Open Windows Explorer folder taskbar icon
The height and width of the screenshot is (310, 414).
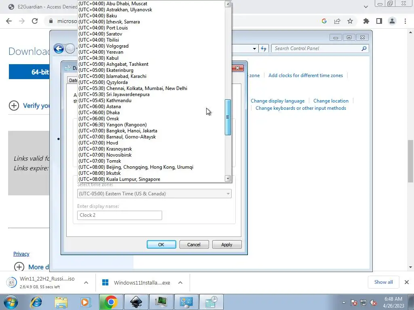(61, 302)
